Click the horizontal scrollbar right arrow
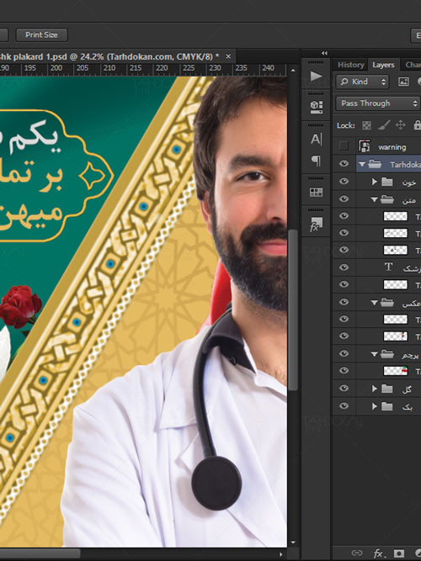Screen dimensions: 421x561 (281, 554)
